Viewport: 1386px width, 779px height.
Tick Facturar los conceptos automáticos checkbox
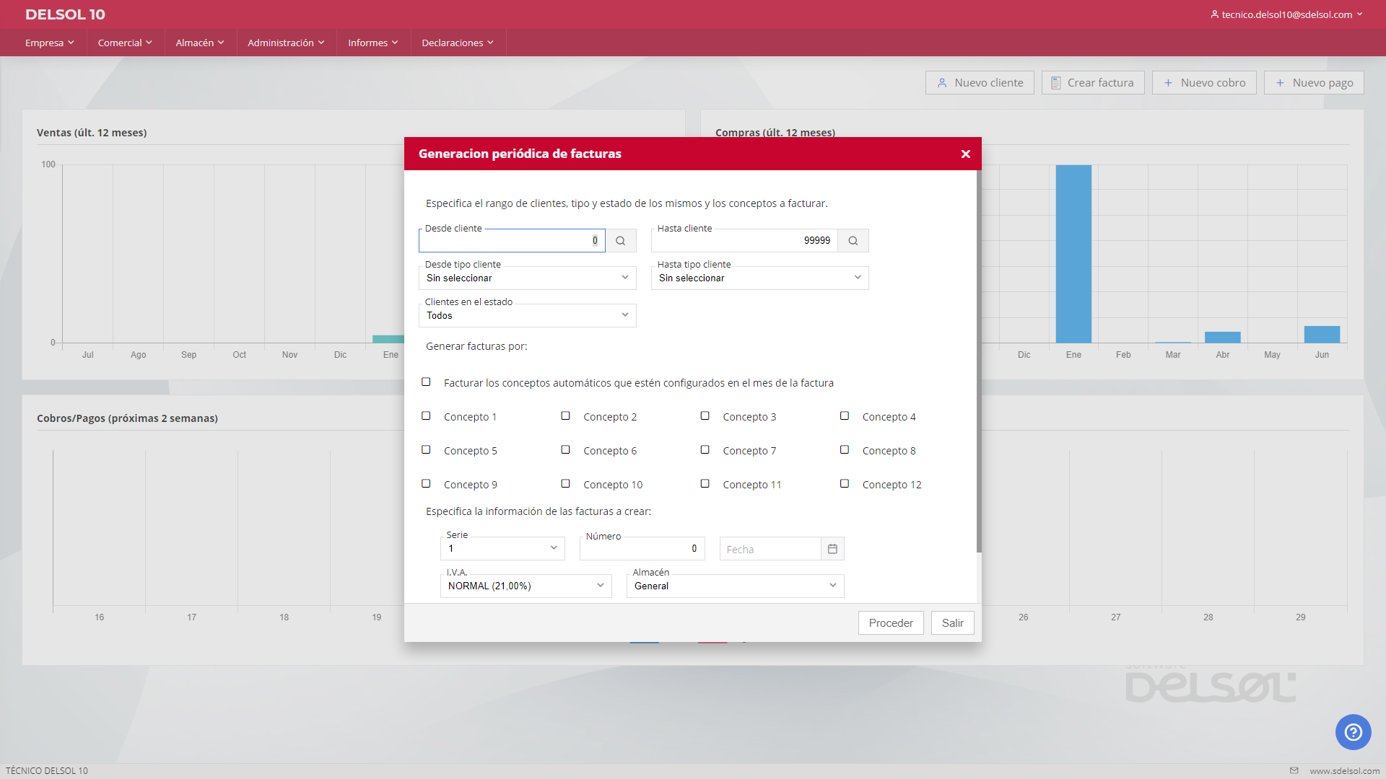426,382
